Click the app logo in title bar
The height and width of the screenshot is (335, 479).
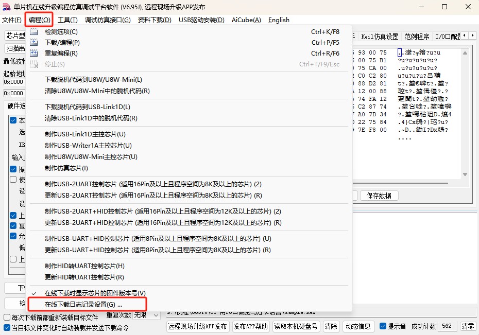pos(6,7)
